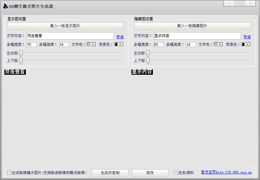Click the display 文字内容 field containing 双击查看
Image resolution: width=260 pixels, height=180 pixels.
tap(70, 36)
